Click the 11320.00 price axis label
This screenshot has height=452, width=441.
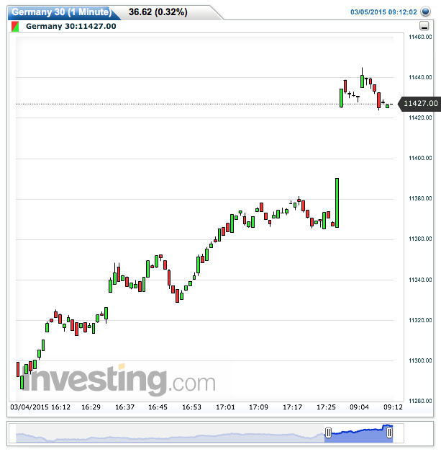(x=420, y=320)
